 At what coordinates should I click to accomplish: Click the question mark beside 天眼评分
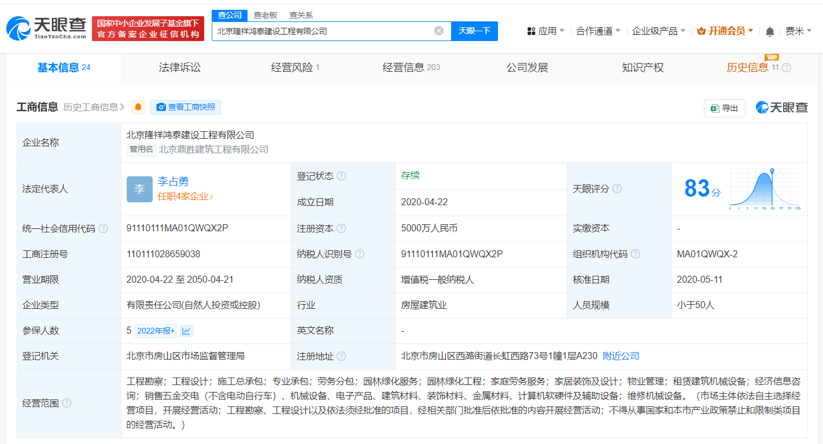pyautogui.click(x=618, y=188)
